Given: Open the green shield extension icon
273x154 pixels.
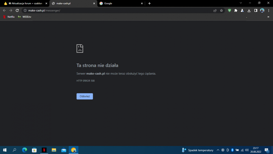Looking at the screenshot, I should [230, 10].
